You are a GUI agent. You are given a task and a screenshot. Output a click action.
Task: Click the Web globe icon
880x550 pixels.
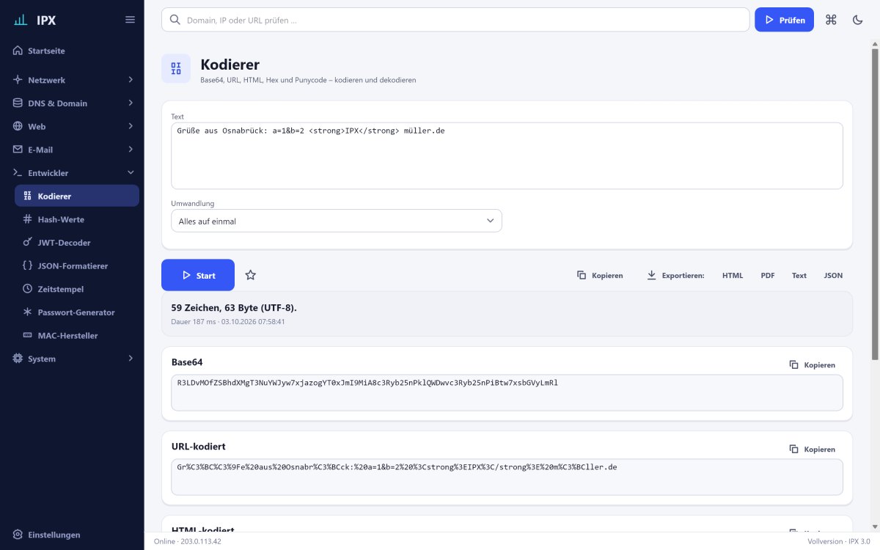(x=18, y=126)
